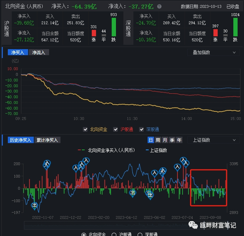The height and width of the screenshot is (236, 244).
Task: Select the 北向资金 radio button
Action: (84, 235)
